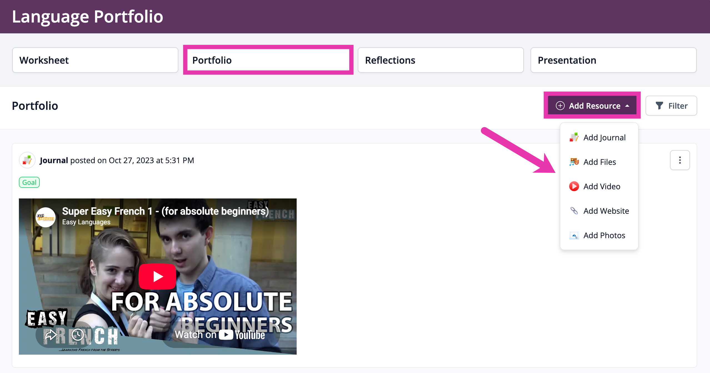Click the Portfolio section heading
Screen dimensions: 710x373
click(35, 106)
